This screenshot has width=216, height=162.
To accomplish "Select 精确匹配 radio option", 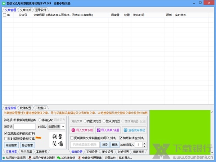I will [40, 120].
